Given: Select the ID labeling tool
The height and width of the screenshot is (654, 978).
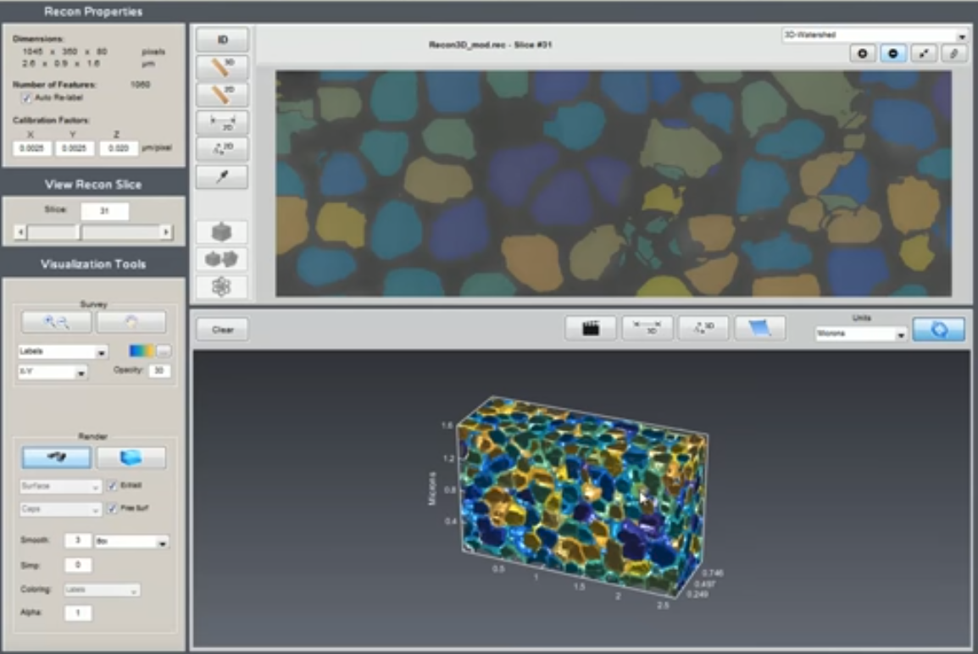Looking at the screenshot, I should point(221,39).
